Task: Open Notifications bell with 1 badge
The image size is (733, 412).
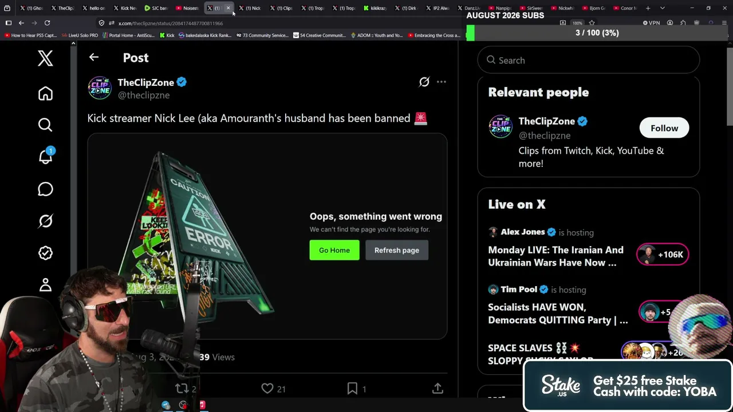Action: coord(45,156)
